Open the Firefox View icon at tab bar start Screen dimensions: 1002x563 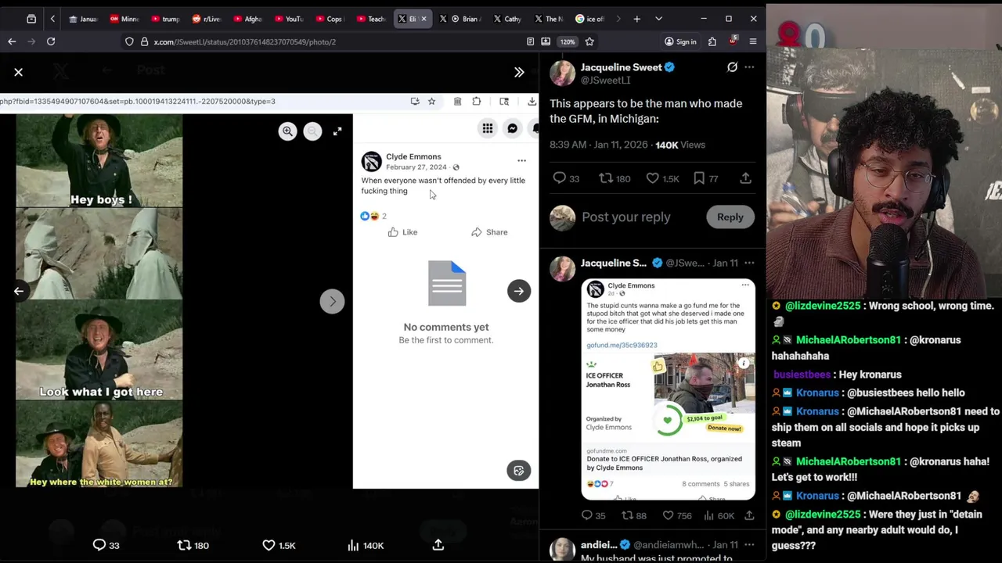coord(31,19)
